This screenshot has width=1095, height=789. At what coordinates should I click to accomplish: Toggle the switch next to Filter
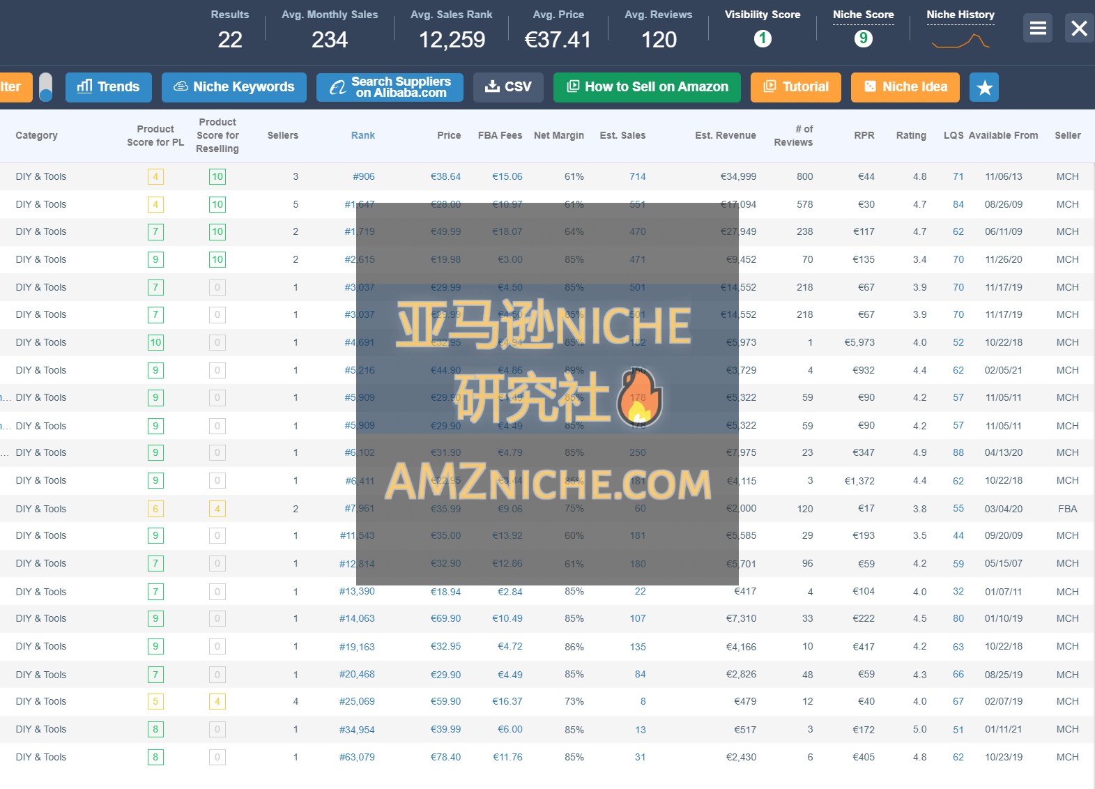click(46, 87)
